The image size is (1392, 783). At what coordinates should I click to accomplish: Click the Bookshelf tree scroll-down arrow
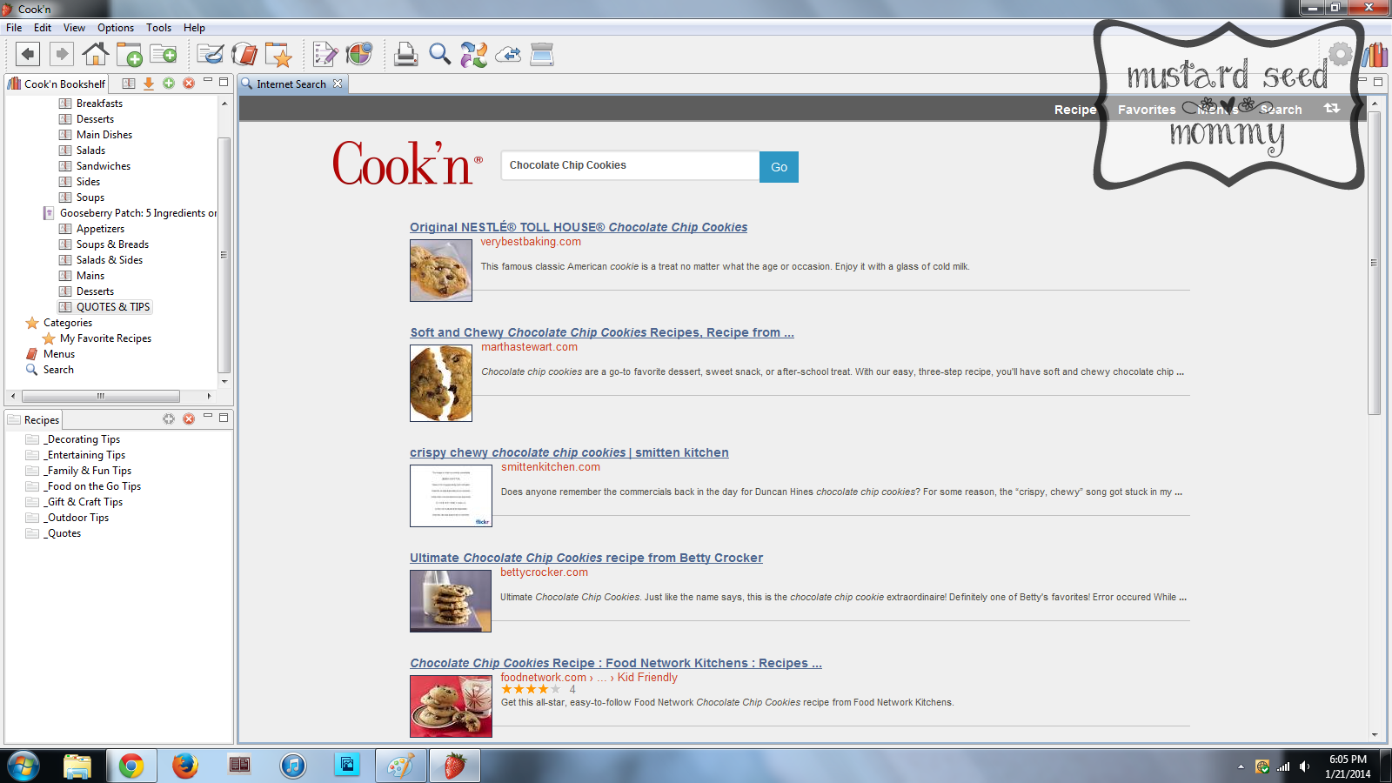tap(224, 381)
